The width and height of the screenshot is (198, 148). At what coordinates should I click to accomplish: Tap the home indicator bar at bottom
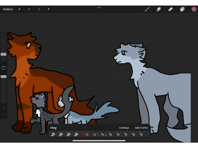click(99, 141)
